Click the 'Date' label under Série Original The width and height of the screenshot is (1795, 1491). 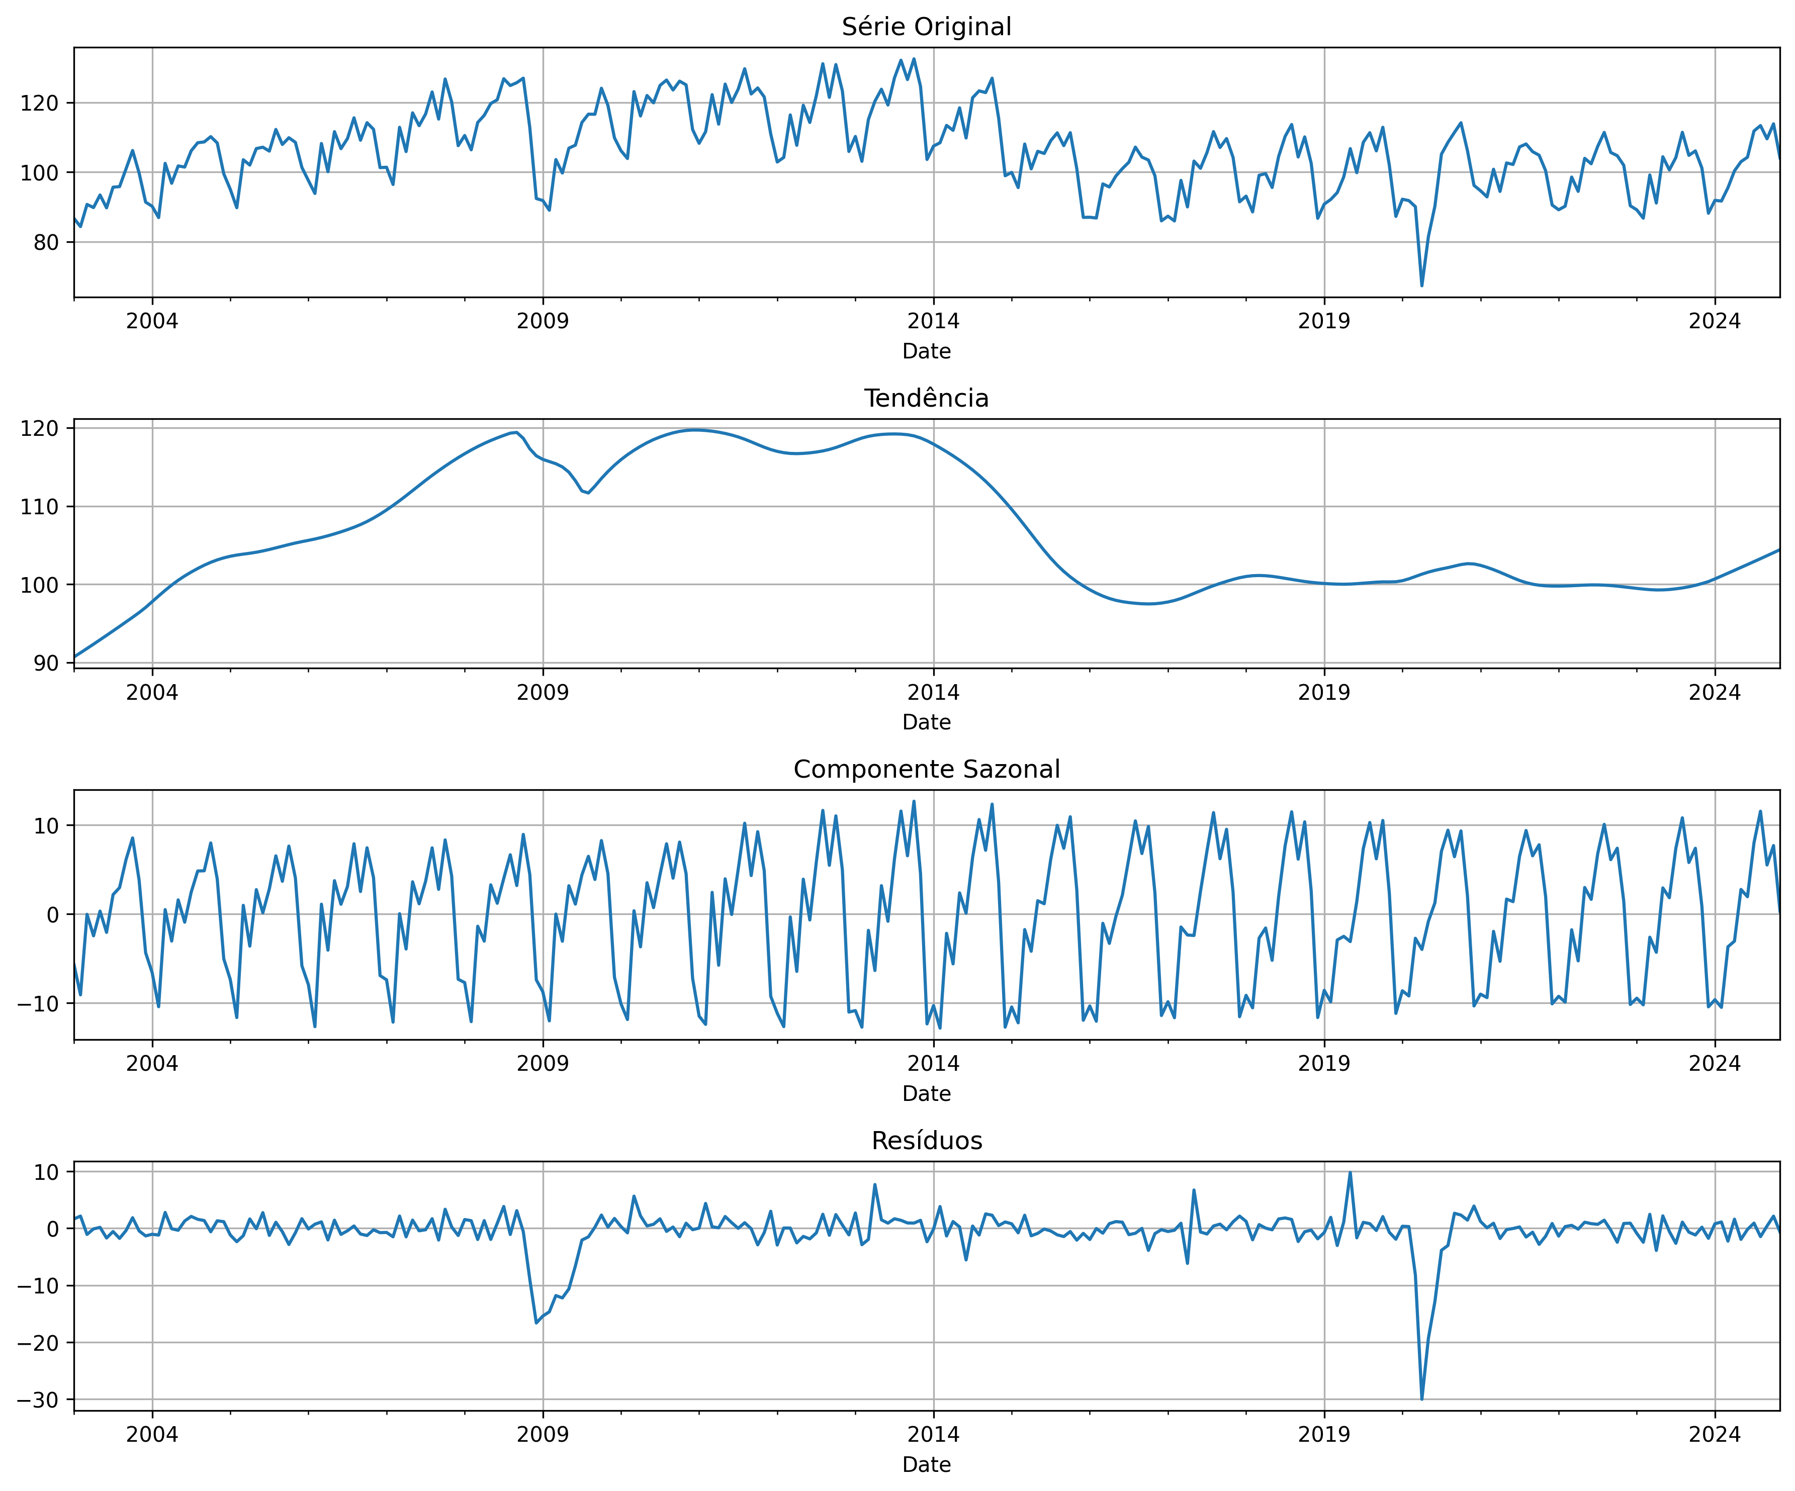927,351
